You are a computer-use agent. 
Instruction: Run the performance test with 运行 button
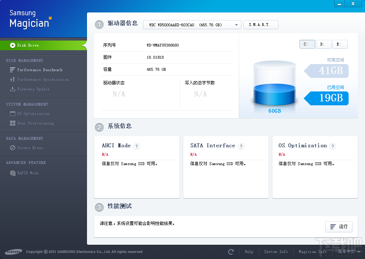pos(339,227)
